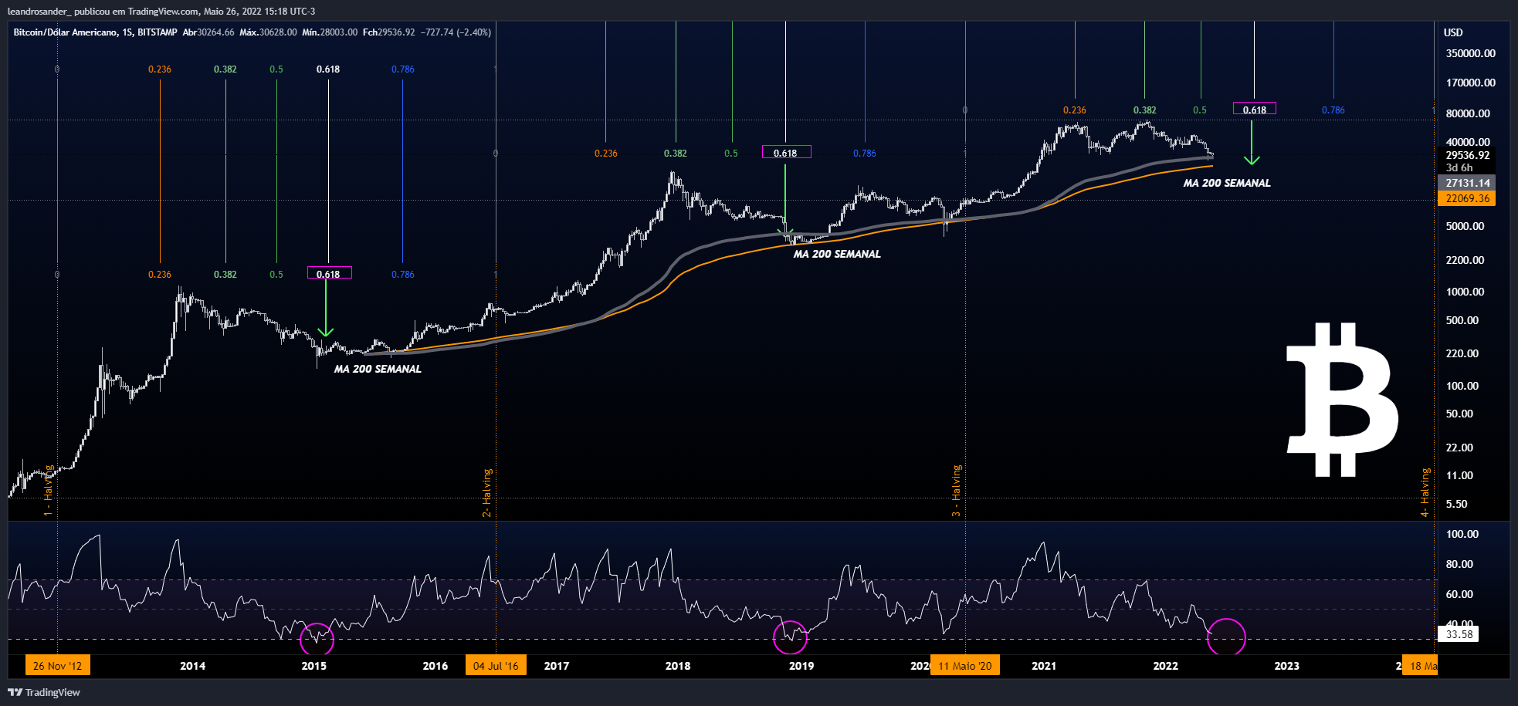Click the 2021 year label on time axis
Image resolution: width=1518 pixels, height=706 pixels.
coord(1044,666)
